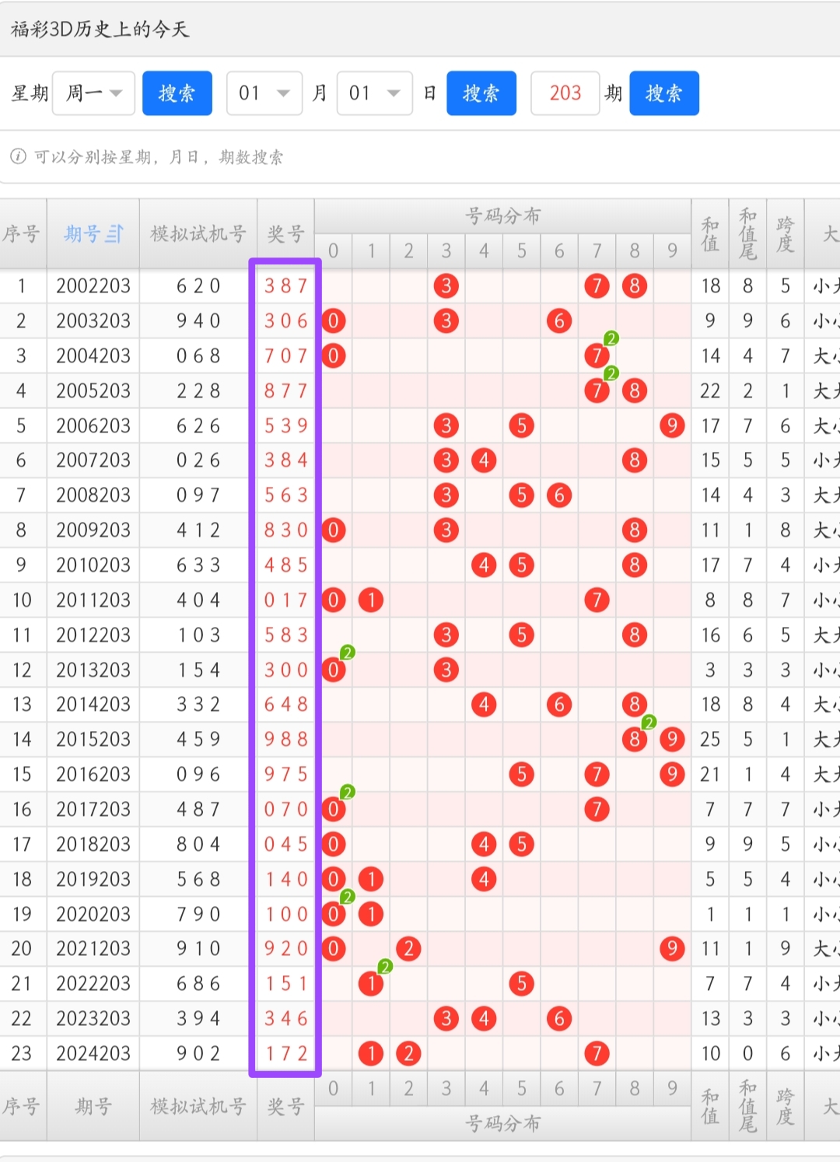840x1162 pixels.
Task: Click the green 2 badge in row 2015203
Action: click(x=649, y=723)
